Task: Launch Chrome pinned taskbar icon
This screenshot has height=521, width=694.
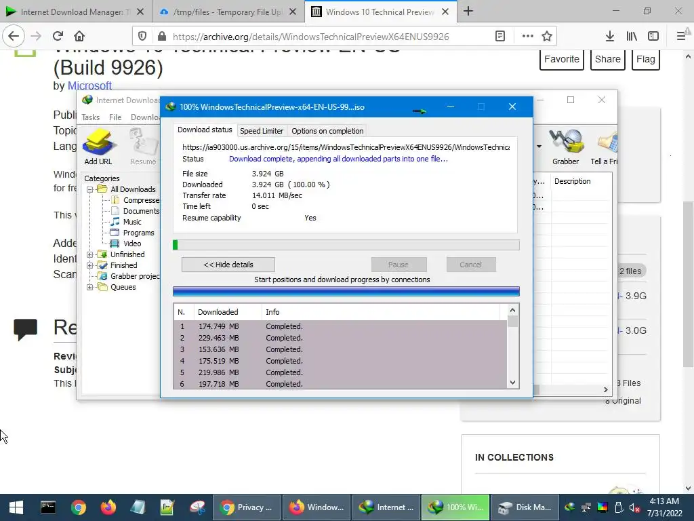Action: pyautogui.click(x=79, y=507)
